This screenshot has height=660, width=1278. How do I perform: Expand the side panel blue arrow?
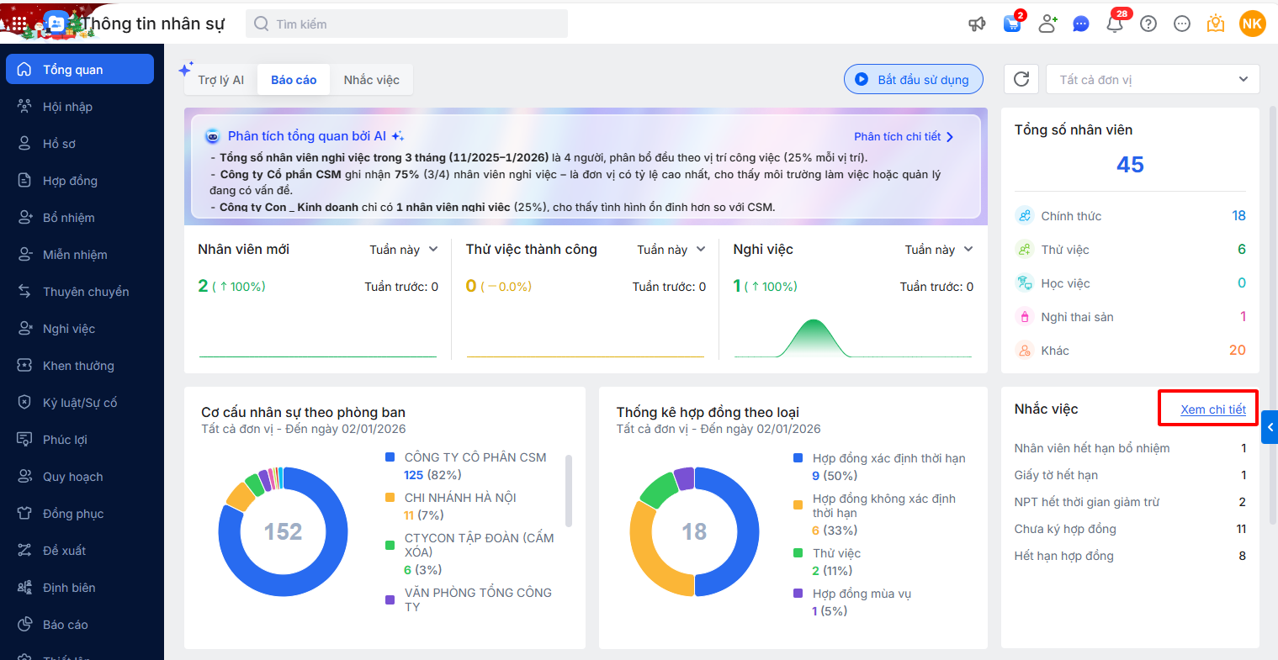pos(1270,427)
